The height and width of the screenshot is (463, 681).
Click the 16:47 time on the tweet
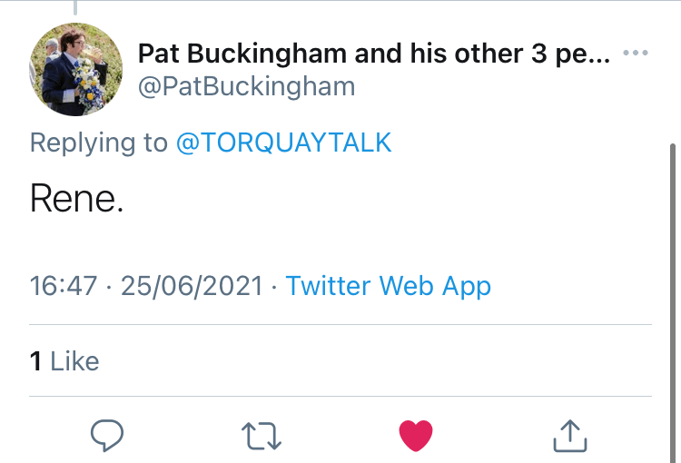coord(63,286)
